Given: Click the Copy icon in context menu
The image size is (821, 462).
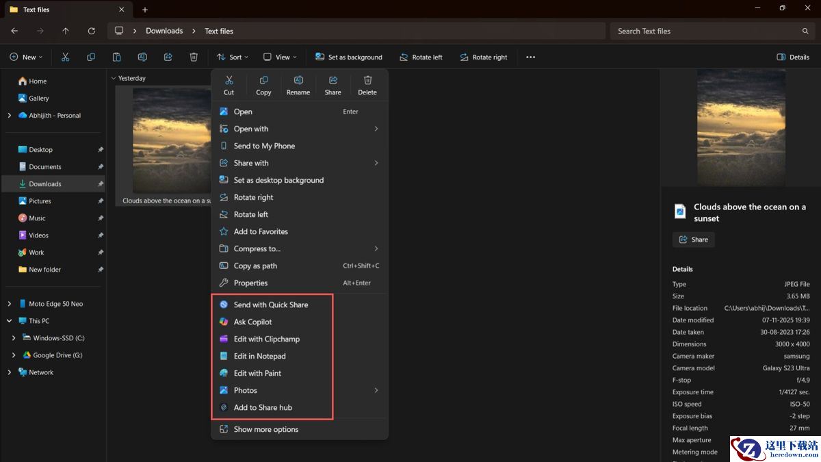Looking at the screenshot, I should click(263, 81).
